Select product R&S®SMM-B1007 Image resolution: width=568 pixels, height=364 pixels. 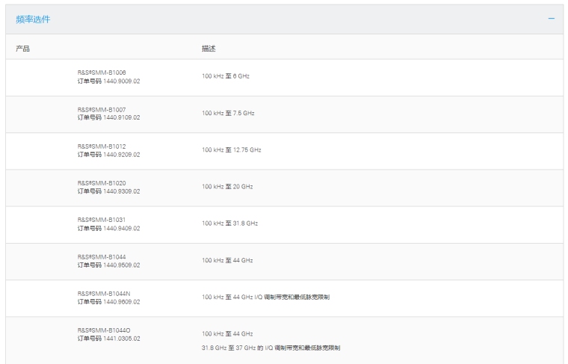click(x=102, y=109)
